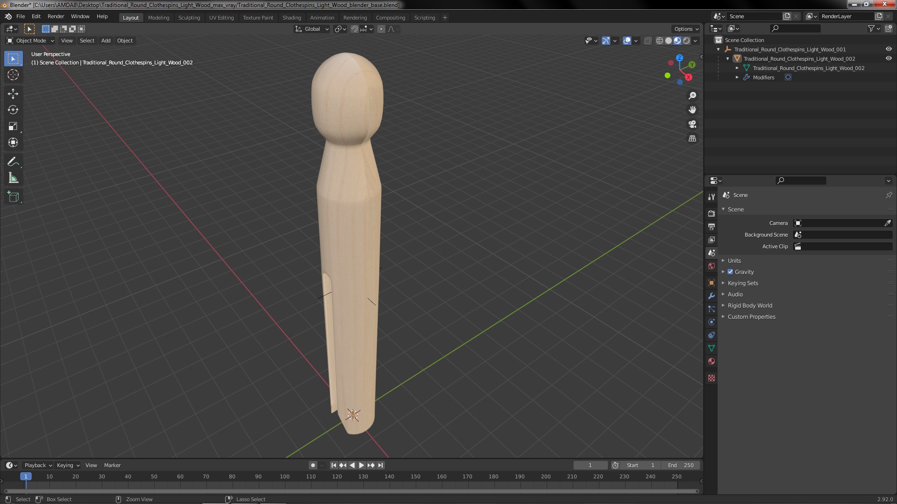Open the Texture properties tab
This screenshot has width=897, height=504.
712,378
